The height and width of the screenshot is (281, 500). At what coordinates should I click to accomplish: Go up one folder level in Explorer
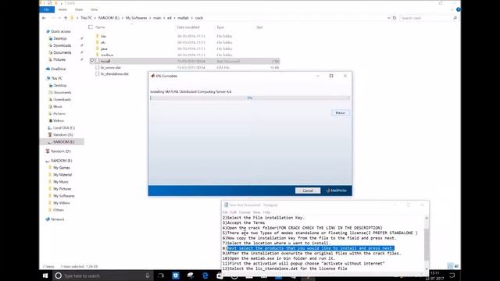coord(66,18)
